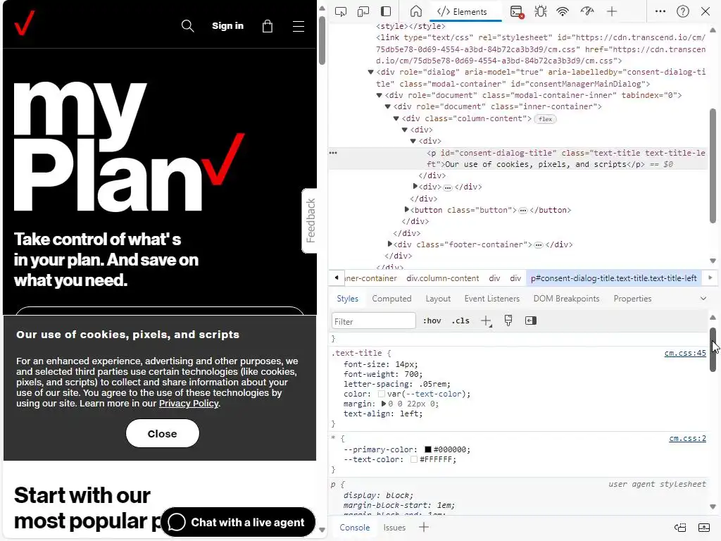The image size is (721, 541).
Task: Open the Performance gauge icon tool
Action: [x=587, y=11]
